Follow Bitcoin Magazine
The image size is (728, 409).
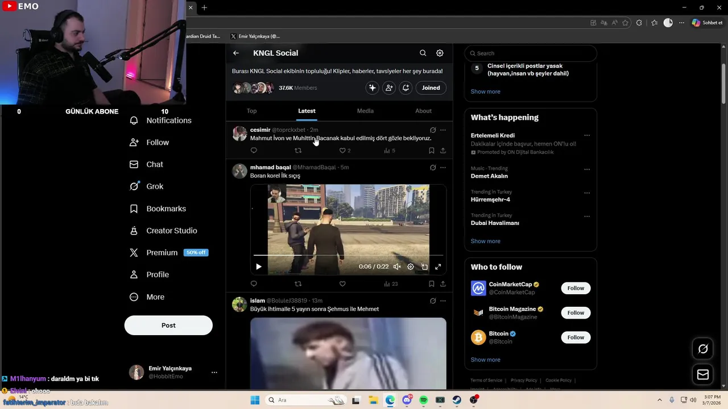576,312
